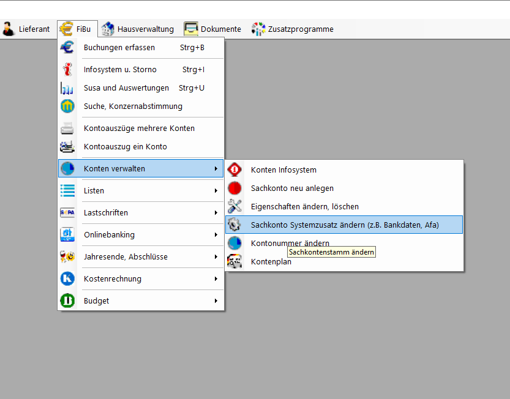The image size is (510, 399).
Task: Open the Listen submenu entry
Action: pos(141,190)
